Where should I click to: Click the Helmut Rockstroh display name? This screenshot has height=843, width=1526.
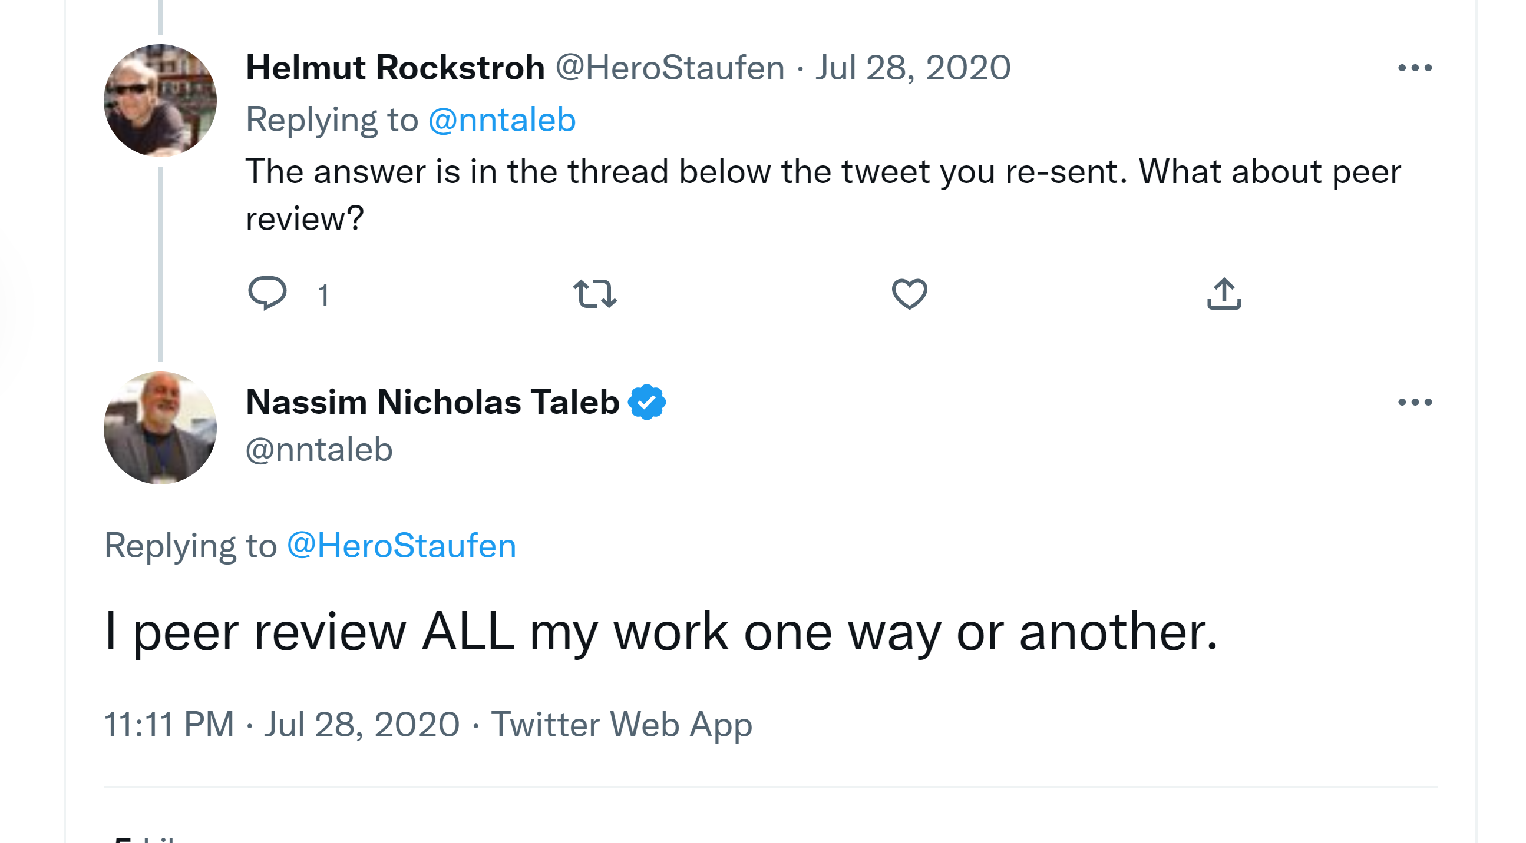(x=395, y=68)
